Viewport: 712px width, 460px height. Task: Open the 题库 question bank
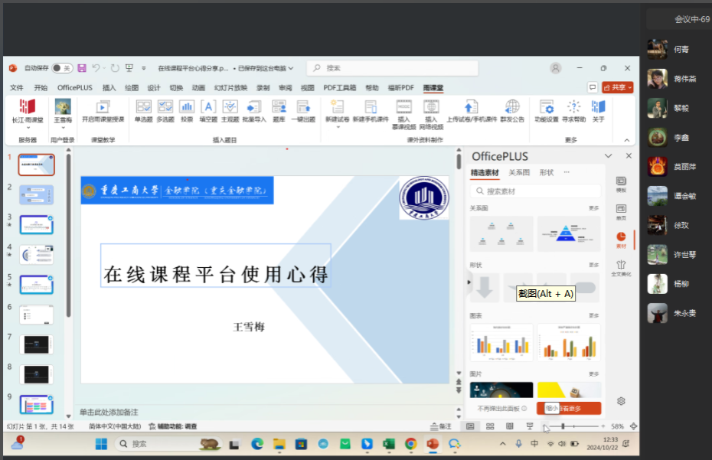pos(279,110)
